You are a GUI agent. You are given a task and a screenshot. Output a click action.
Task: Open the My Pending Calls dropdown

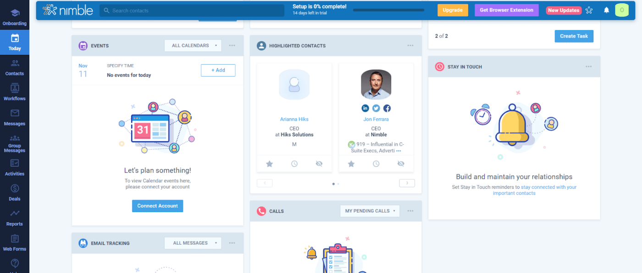(370, 211)
